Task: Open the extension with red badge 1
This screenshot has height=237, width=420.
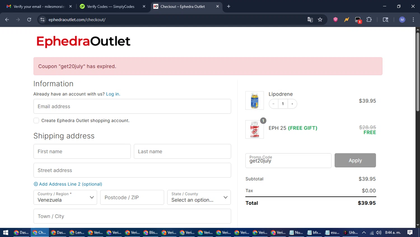Action: 358,20
